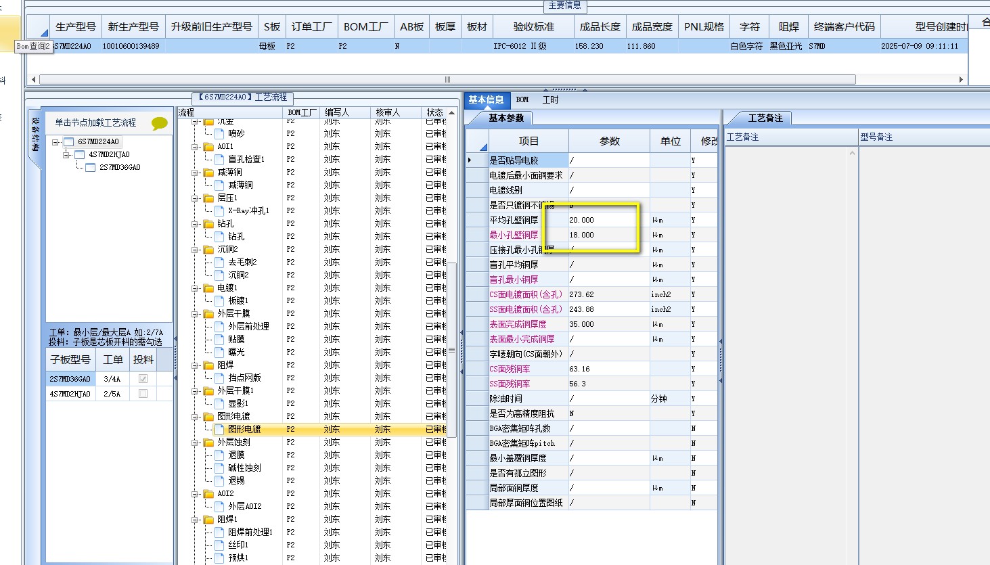Select the 6S7MD224A0 node icon
Screen dimensions: 990x565
point(68,142)
